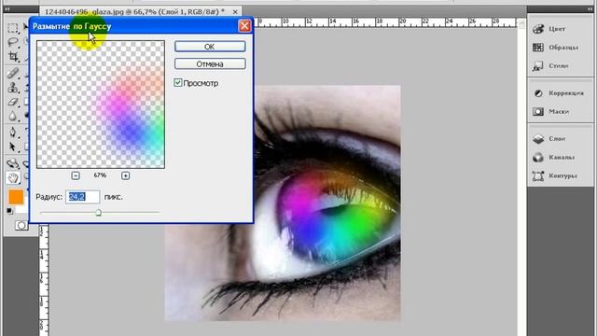Click the rainbow eye image on canvas

coord(283,203)
